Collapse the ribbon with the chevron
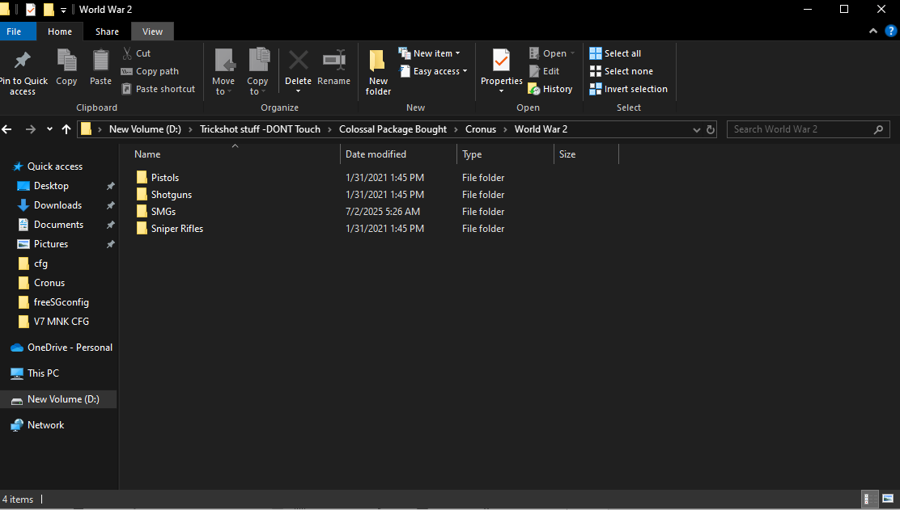The image size is (900, 510). coord(873,32)
